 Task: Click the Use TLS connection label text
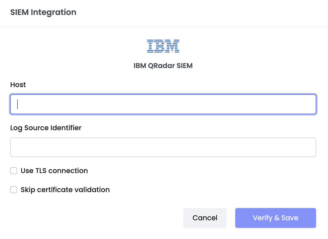[x=54, y=171]
